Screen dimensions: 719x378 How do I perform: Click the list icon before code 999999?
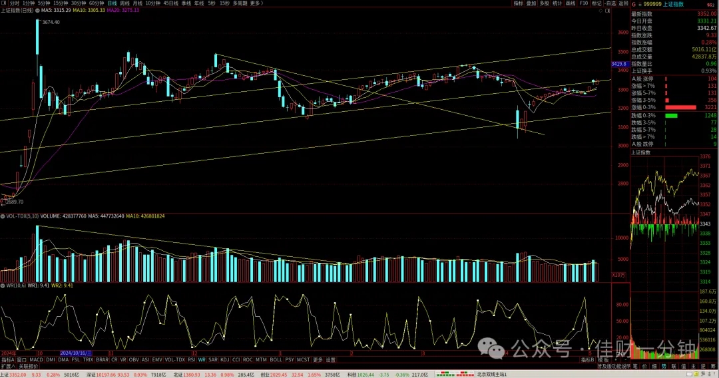tap(640, 4)
